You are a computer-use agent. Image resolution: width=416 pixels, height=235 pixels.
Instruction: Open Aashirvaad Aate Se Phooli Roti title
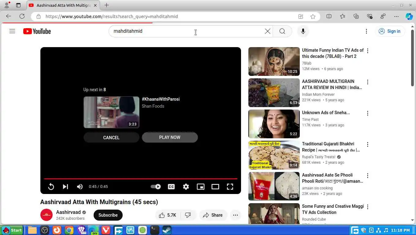pos(332,178)
